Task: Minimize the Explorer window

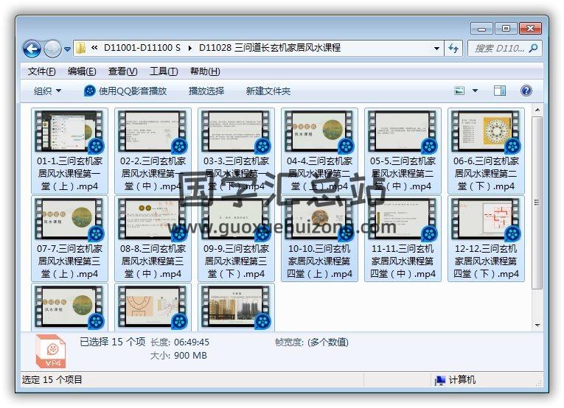Action: click(x=482, y=29)
